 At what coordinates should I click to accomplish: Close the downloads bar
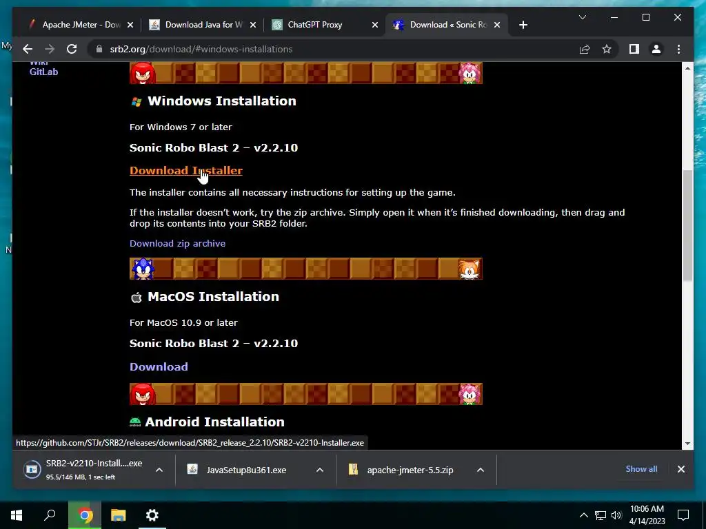(680, 469)
